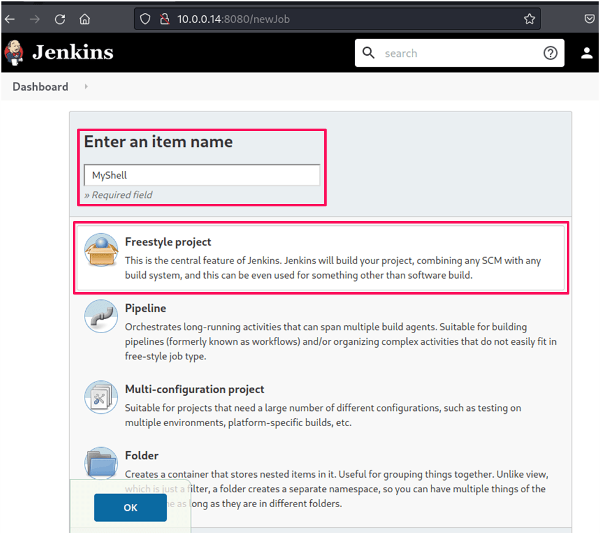Select the Multi-configuration project icon
Image resolution: width=600 pixels, height=534 pixels.
pos(101,397)
